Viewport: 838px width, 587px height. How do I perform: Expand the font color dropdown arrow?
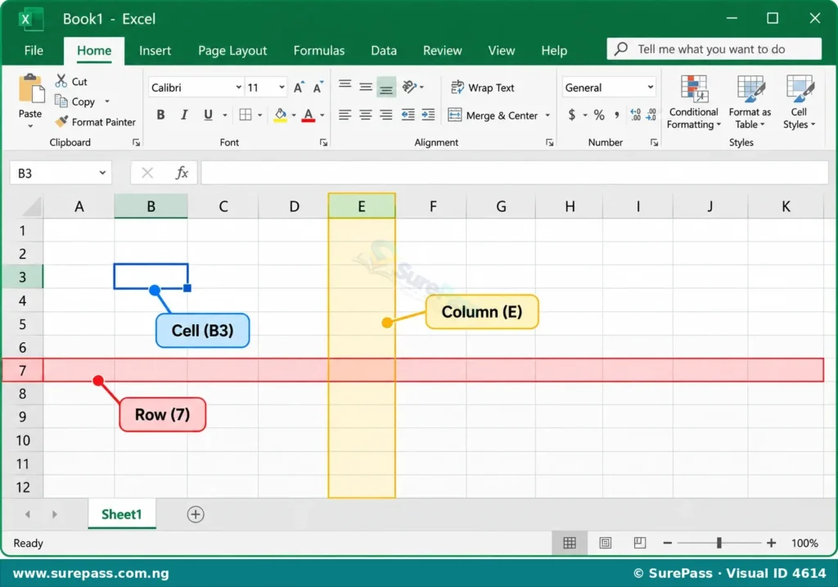(x=322, y=115)
